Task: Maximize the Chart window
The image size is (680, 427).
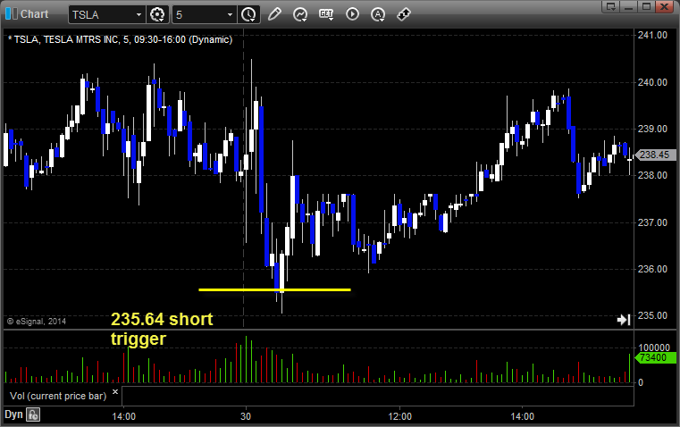Action: coord(647,6)
